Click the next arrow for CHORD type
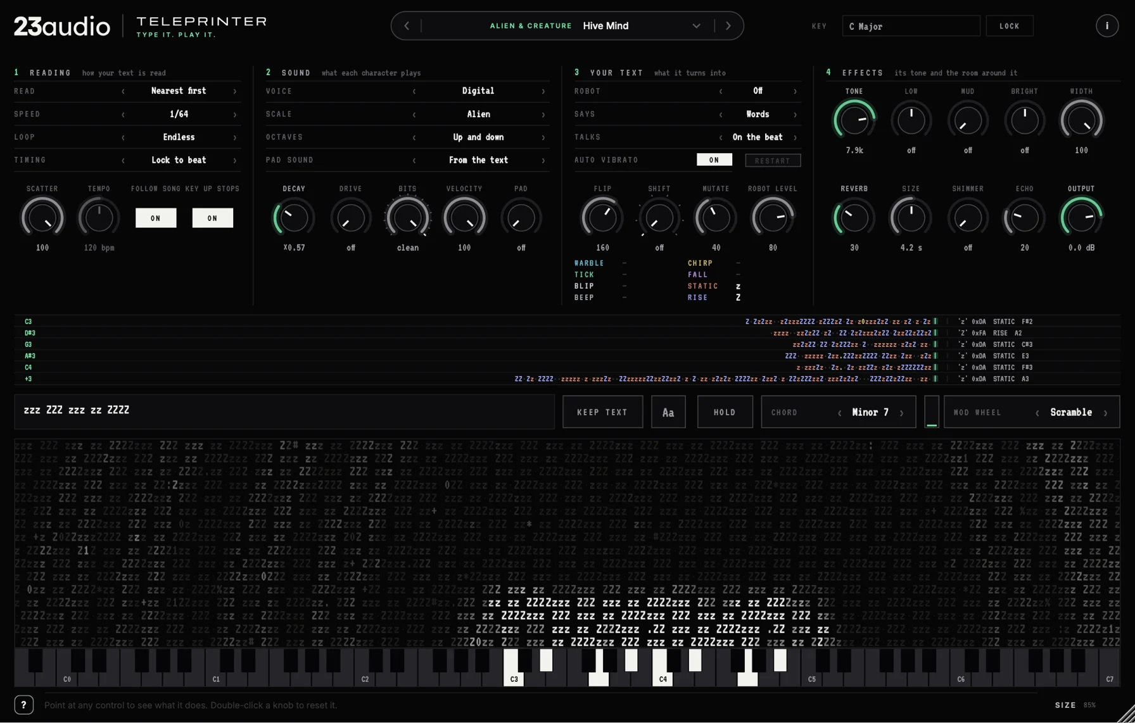 pos(902,413)
